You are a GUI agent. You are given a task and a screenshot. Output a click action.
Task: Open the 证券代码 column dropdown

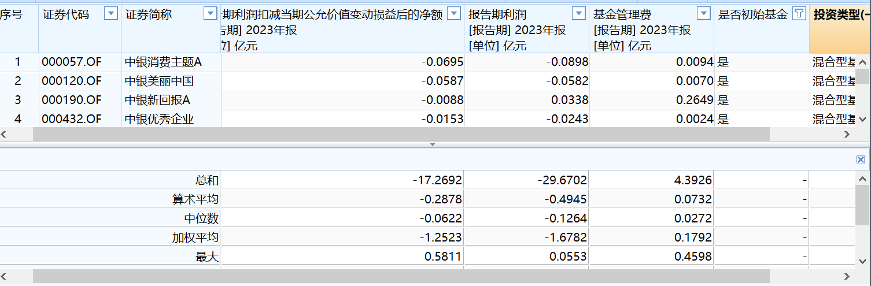tap(110, 14)
